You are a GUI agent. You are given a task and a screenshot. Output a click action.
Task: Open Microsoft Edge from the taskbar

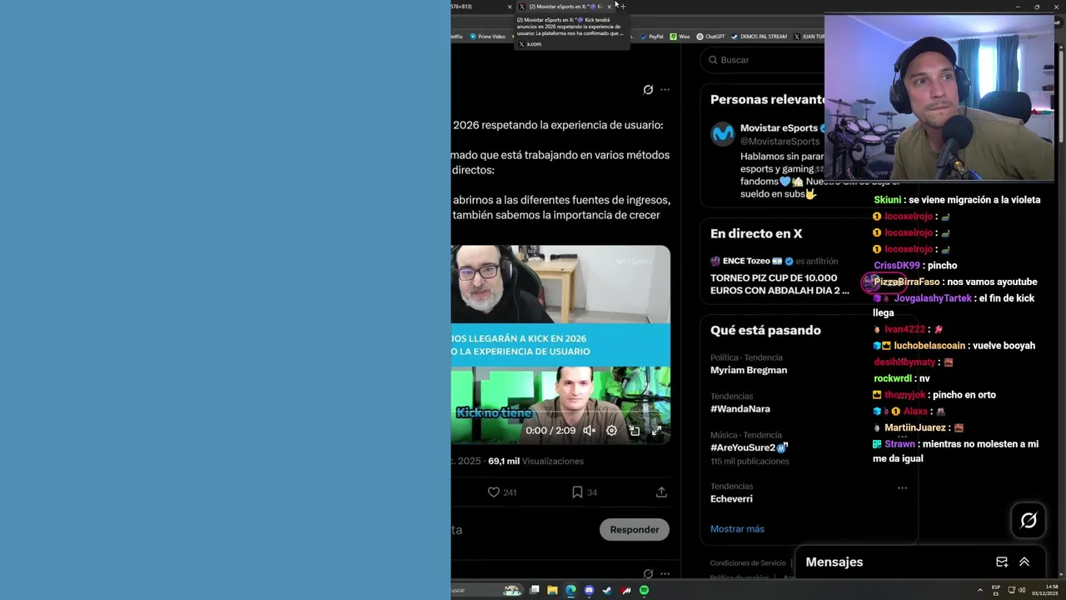(570, 590)
